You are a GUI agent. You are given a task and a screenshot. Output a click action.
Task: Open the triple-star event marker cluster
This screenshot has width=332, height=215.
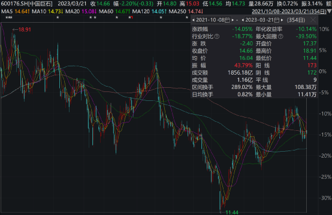[x=8, y=17]
